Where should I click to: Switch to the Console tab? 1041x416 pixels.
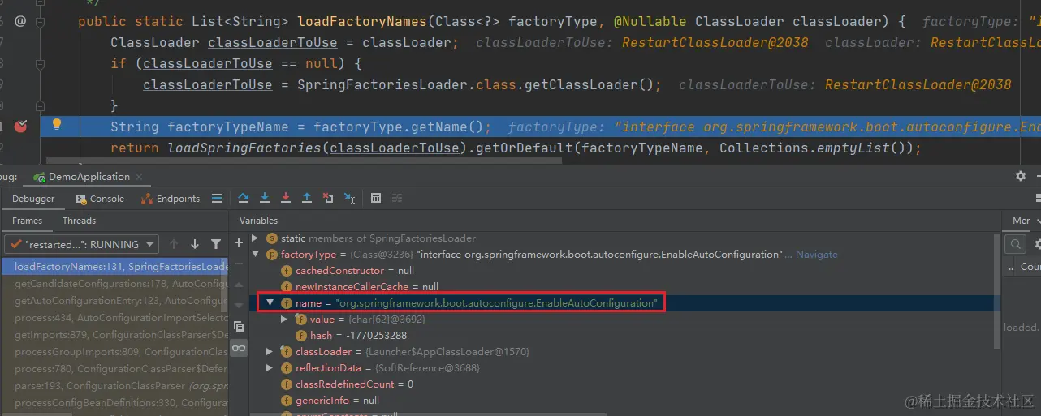click(x=100, y=199)
